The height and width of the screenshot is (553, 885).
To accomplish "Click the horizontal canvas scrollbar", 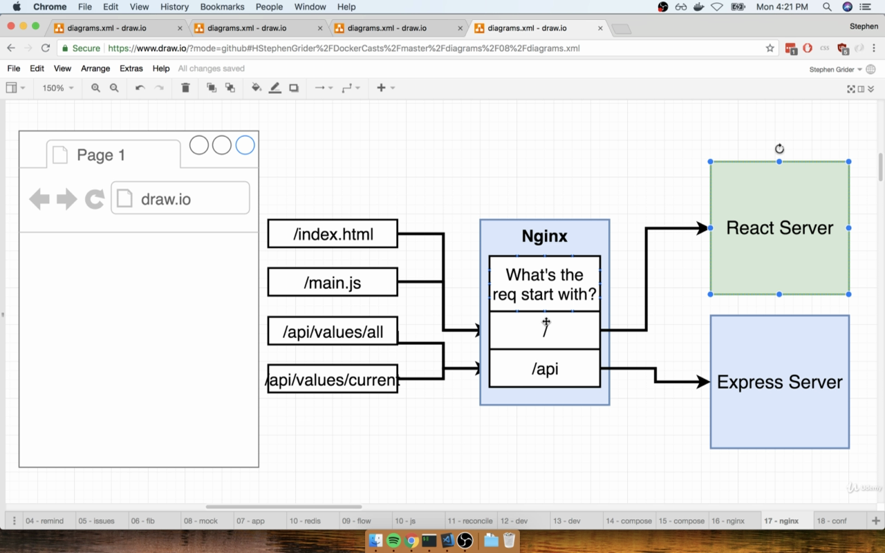I will (283, 507).
